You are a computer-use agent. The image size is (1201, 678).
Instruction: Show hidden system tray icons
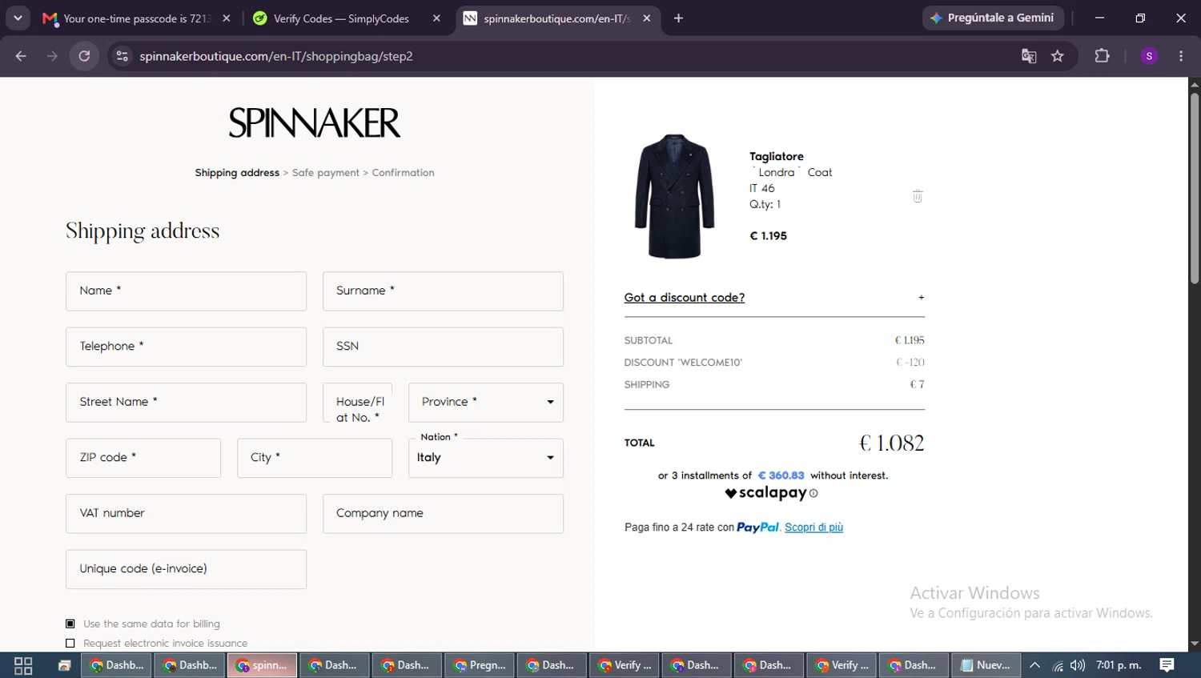[1034, 665]
